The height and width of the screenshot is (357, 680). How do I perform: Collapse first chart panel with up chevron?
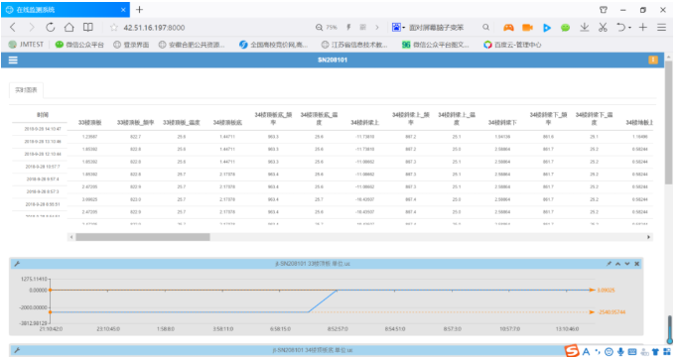tap(618, 264)
